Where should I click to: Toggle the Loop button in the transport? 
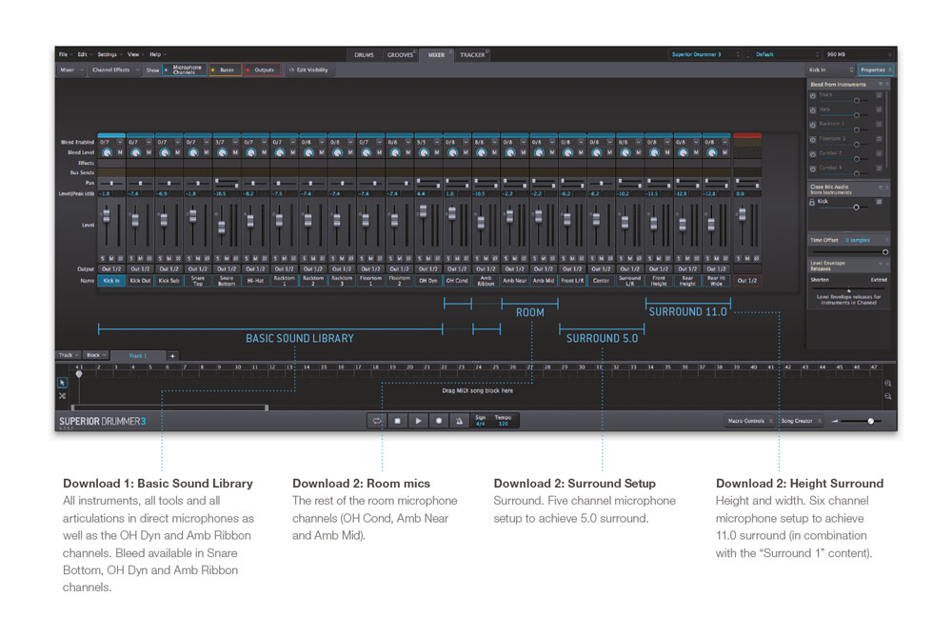point(378,420)
